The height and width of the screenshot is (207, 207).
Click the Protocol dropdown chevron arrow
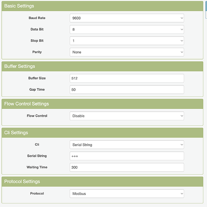pyautogui.click(x=182, y=194)
